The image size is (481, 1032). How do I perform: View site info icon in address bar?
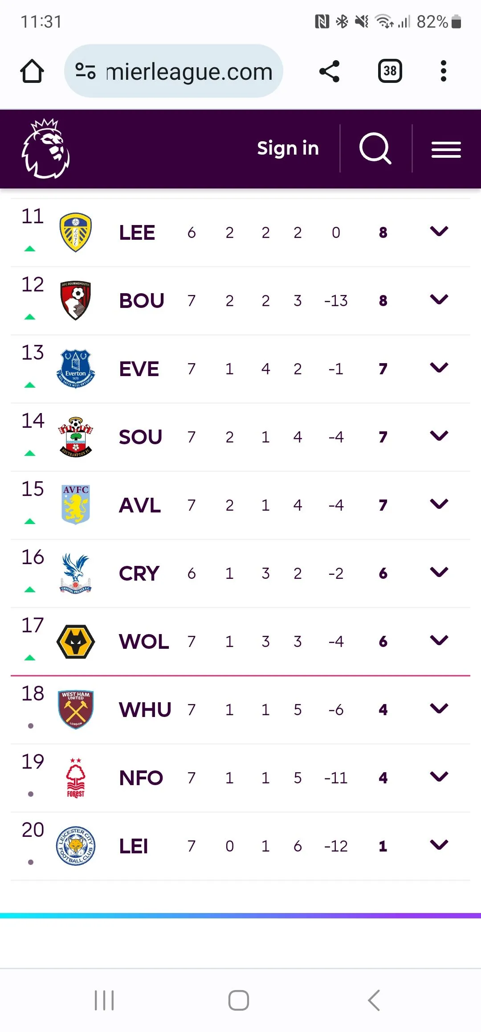tap(85, 71)
